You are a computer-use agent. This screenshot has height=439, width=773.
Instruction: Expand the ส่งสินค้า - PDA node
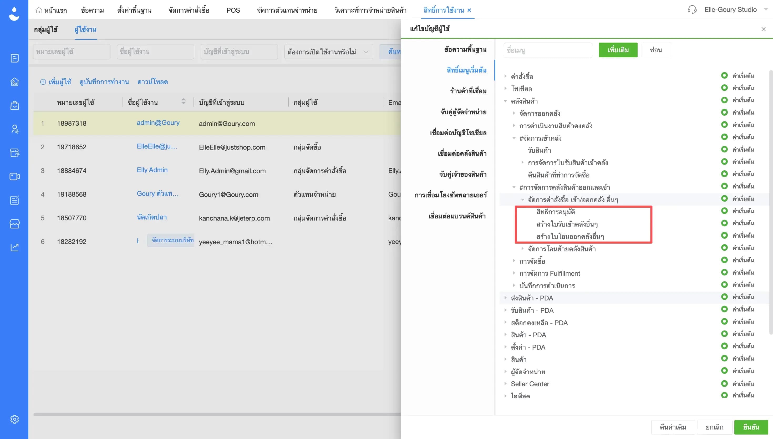(506, 298)
